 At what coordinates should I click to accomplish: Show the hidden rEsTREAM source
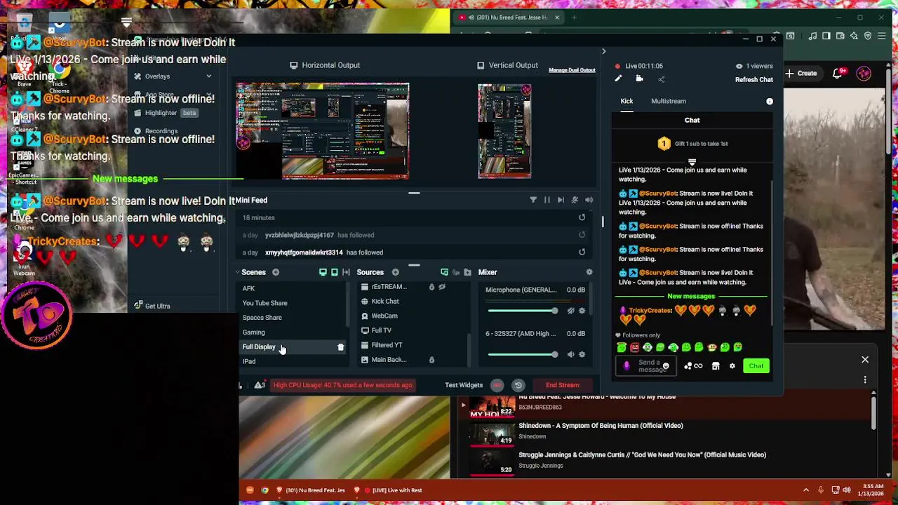pos(442,287)
